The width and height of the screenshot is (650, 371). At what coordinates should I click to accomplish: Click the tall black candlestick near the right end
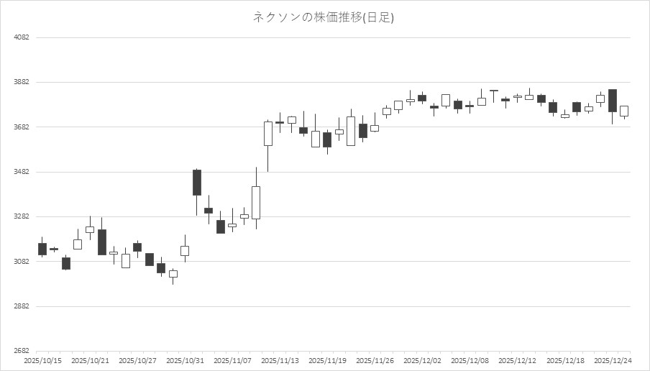click(612, 101)
